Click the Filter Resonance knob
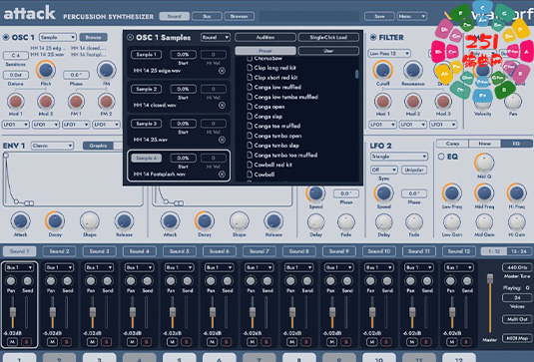The height and width of the screenshot is (362, 534). [413, 70]
